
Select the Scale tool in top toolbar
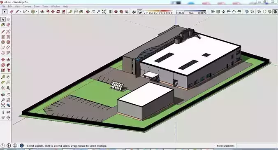point(63,12)
